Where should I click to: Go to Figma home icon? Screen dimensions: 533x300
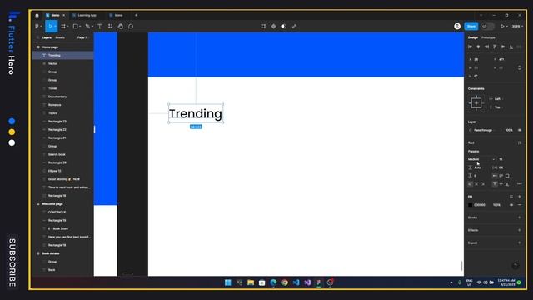click(x=37, y=15)
